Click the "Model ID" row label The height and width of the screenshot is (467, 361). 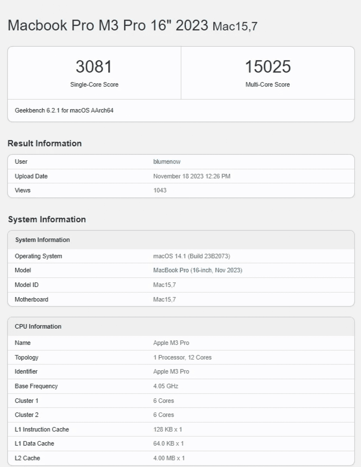tap(26, 285)
